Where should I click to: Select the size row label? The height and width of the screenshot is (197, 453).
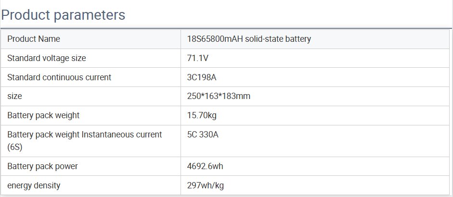pyautogui.click(x=14, y=96)
